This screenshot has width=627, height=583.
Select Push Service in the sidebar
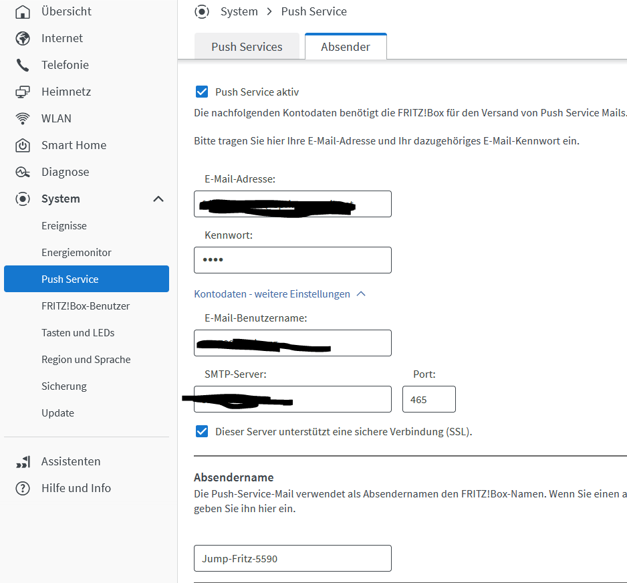coord(86,279)
